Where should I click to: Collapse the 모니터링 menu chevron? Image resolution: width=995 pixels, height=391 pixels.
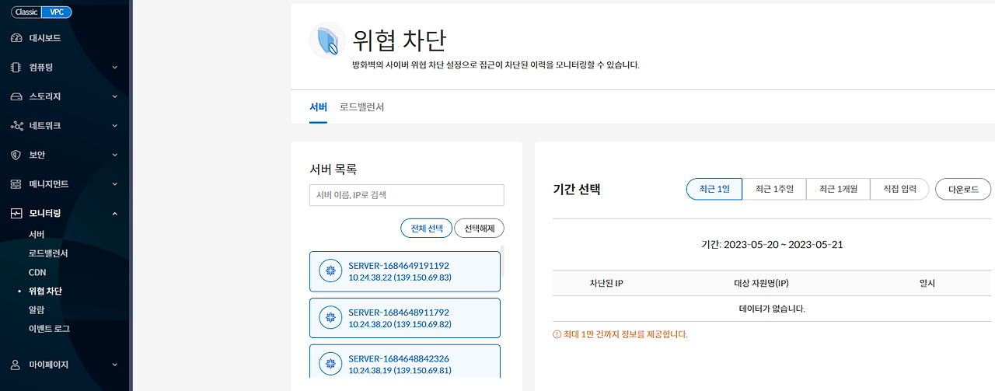coord(115,213)
